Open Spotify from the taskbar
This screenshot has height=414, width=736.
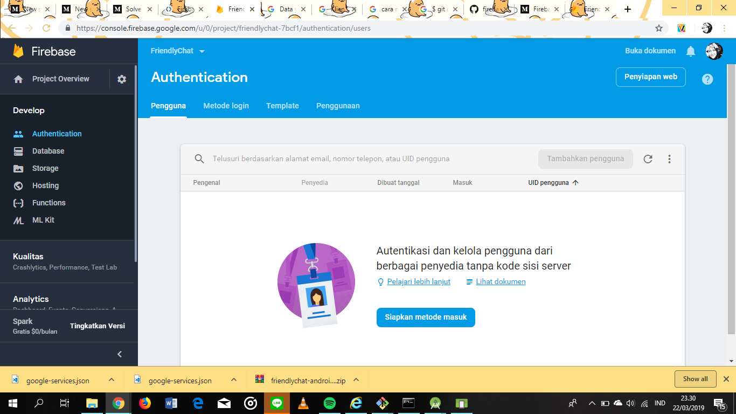[330, 403]
